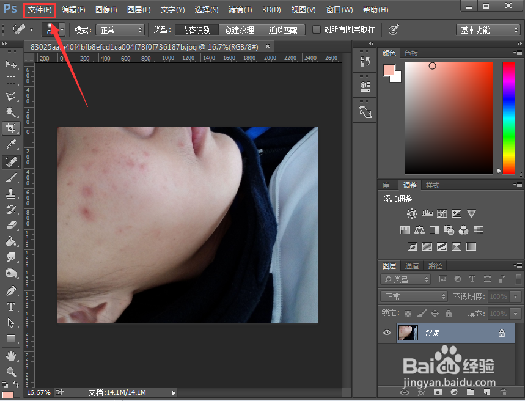Open the 填充 dropdown arrow
The image size is (525, 401).
(x=516, y=314)
